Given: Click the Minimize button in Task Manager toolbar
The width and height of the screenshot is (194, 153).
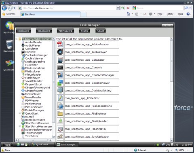Looking at the screenshot, I should pos(23,31).
